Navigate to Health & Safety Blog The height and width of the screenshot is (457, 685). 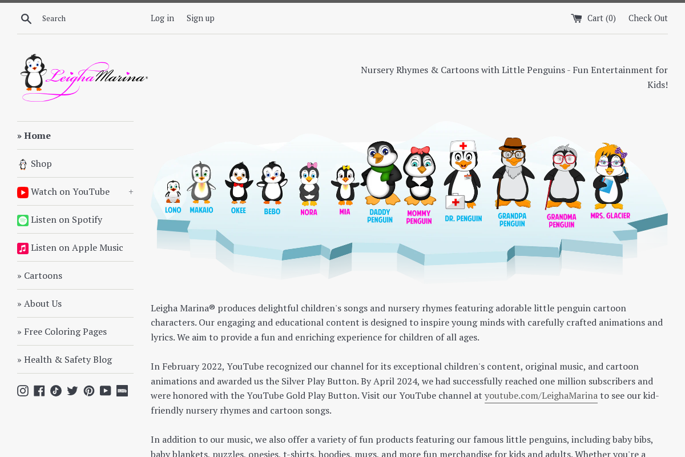65,359
